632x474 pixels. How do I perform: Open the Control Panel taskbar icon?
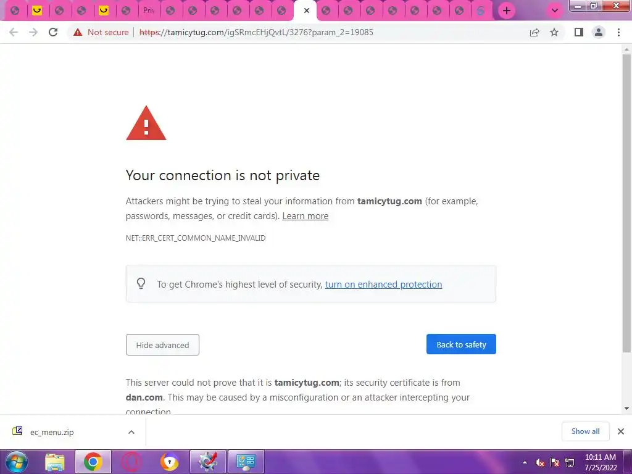(x=246, y=462)
